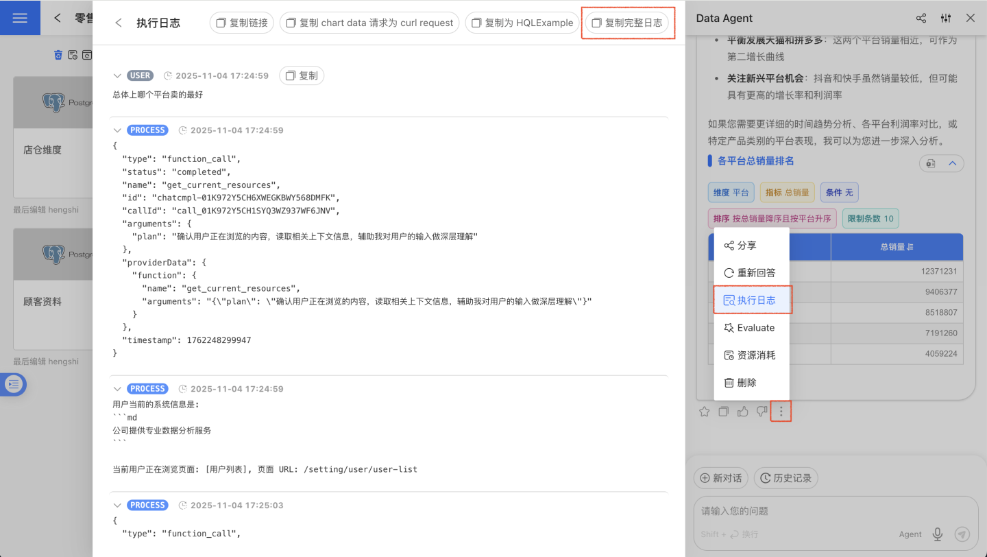Click the 复制链接 button
The width and height of the screenshot is (987, 557).
pyautogui.click(x=241, y=23)
